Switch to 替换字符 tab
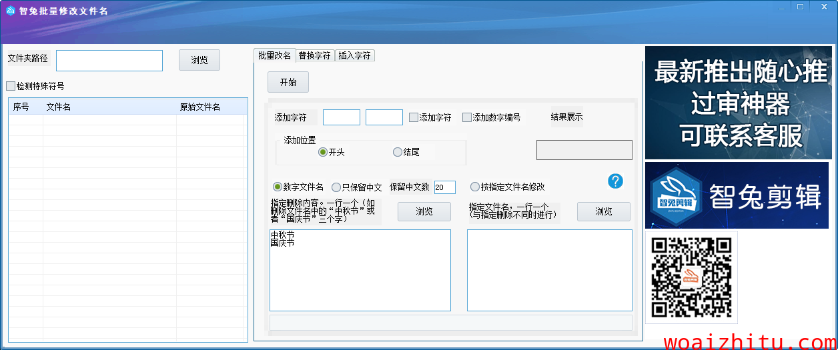Viewport: 838px width, 350px height. 315,56
